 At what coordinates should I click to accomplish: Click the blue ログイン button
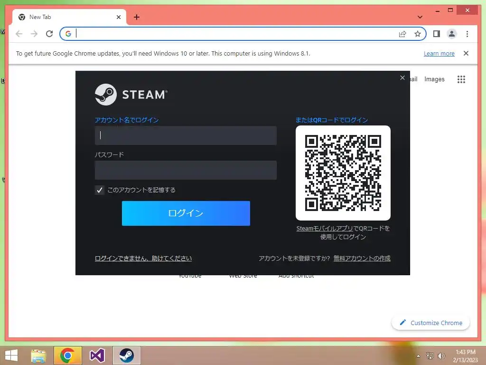point(186,213)
